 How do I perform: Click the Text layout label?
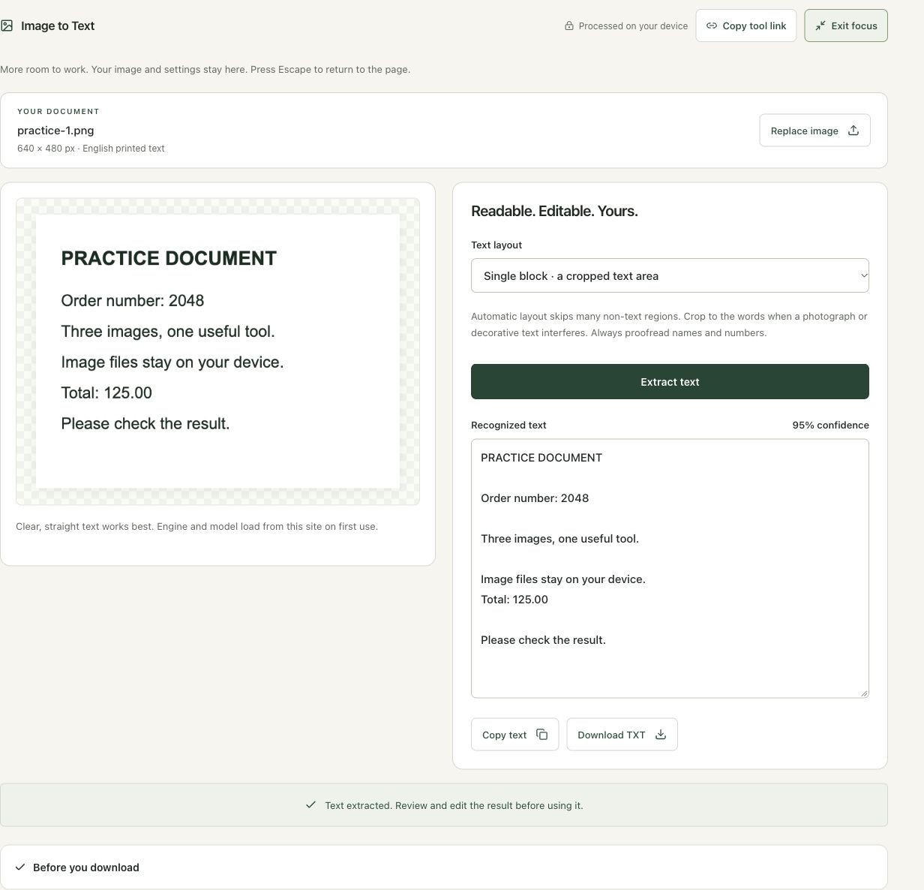496,245
